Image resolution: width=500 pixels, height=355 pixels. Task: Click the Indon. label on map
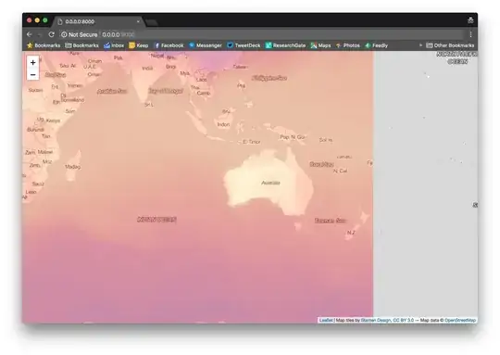click(223, 124)
